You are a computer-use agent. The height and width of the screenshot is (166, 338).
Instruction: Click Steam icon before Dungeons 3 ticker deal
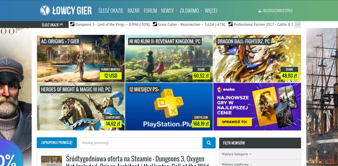(x=72, y=24)
